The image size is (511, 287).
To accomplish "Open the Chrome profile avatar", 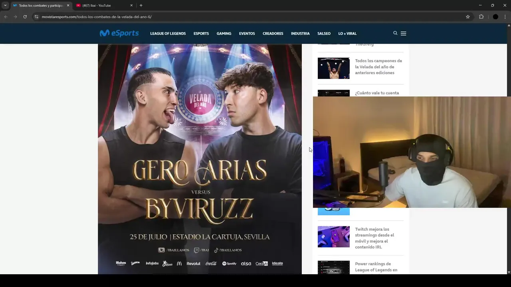I will [495, 17].
